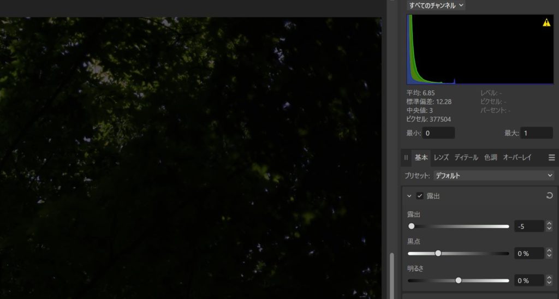Collapse the 露出 section chevron

pos(409,196)
